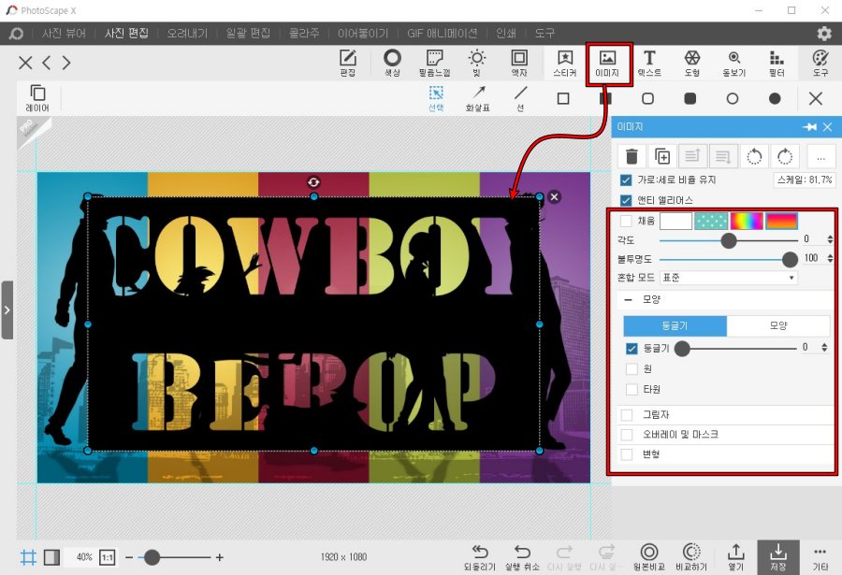The height and width of the screenshot is (575, 842).
Task: Pin the 이미지 panel
Action: (810, 127)
